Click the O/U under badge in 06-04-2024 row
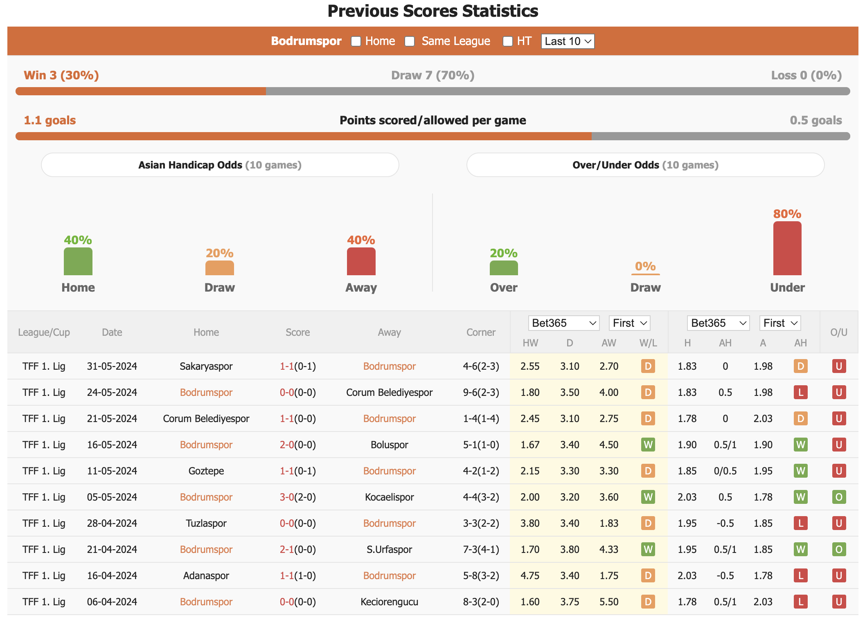 tap(839, 602)
